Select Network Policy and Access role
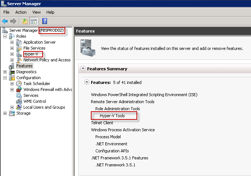This screenshot has height=176, width=251. pos(47,60)
